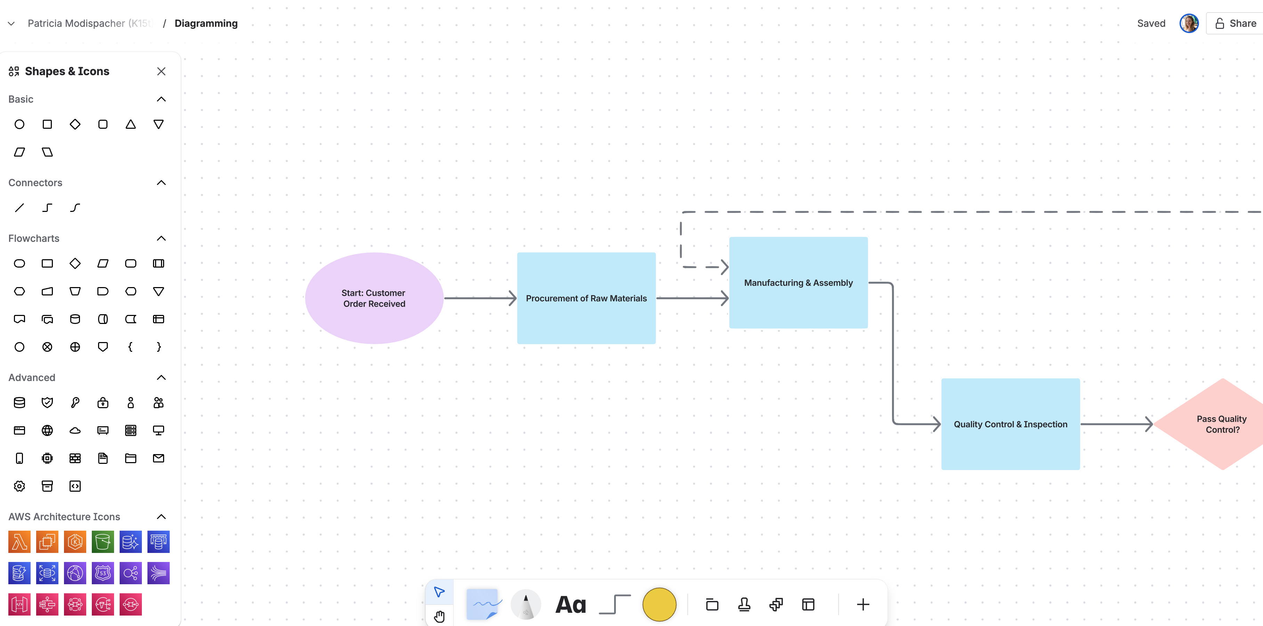Add the database cylinder icon from Advanced
The image size is (1263, 626).
coord(19,403)
